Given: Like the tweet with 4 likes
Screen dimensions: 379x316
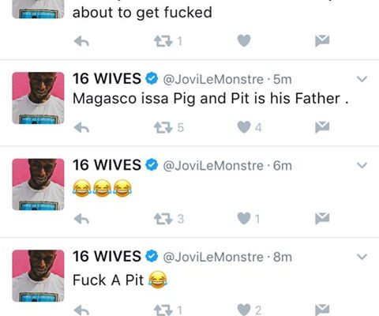Looking at the screenshot, I should click(x=244, y=127).
